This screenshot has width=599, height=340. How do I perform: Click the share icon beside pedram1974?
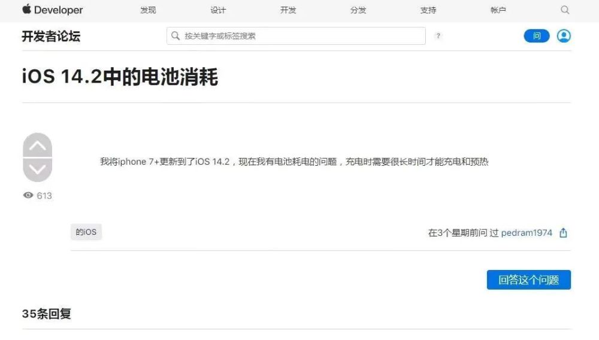click(563, 233)
